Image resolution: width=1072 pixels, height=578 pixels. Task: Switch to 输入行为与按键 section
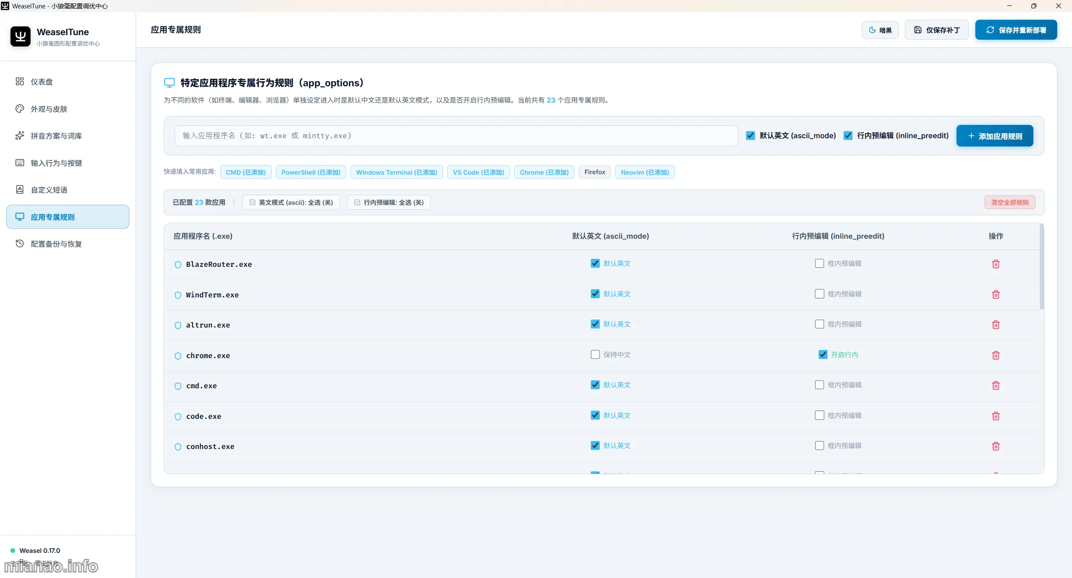click(68, 163)
